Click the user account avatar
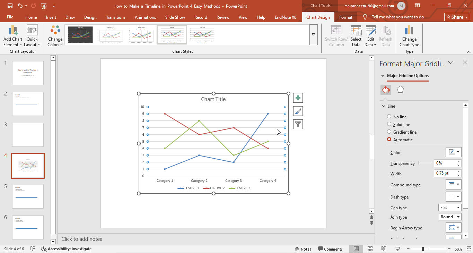Image resolution: width=473 pixels, height=253 pixels. [401, 6]
